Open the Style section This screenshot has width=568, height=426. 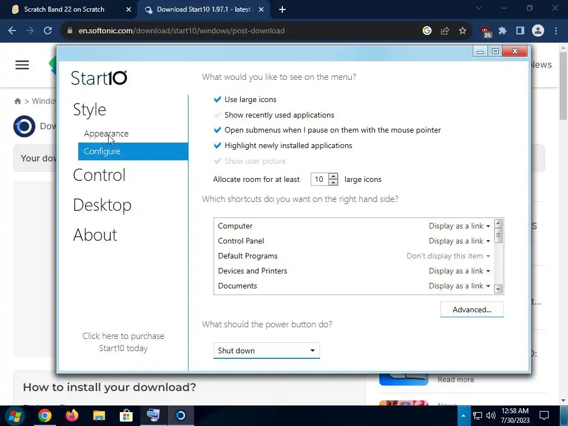pyautogui.click(x=89, y=109)
